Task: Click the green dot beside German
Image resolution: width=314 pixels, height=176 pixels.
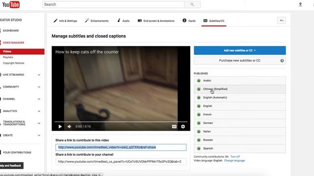Action: pos(199,123)
